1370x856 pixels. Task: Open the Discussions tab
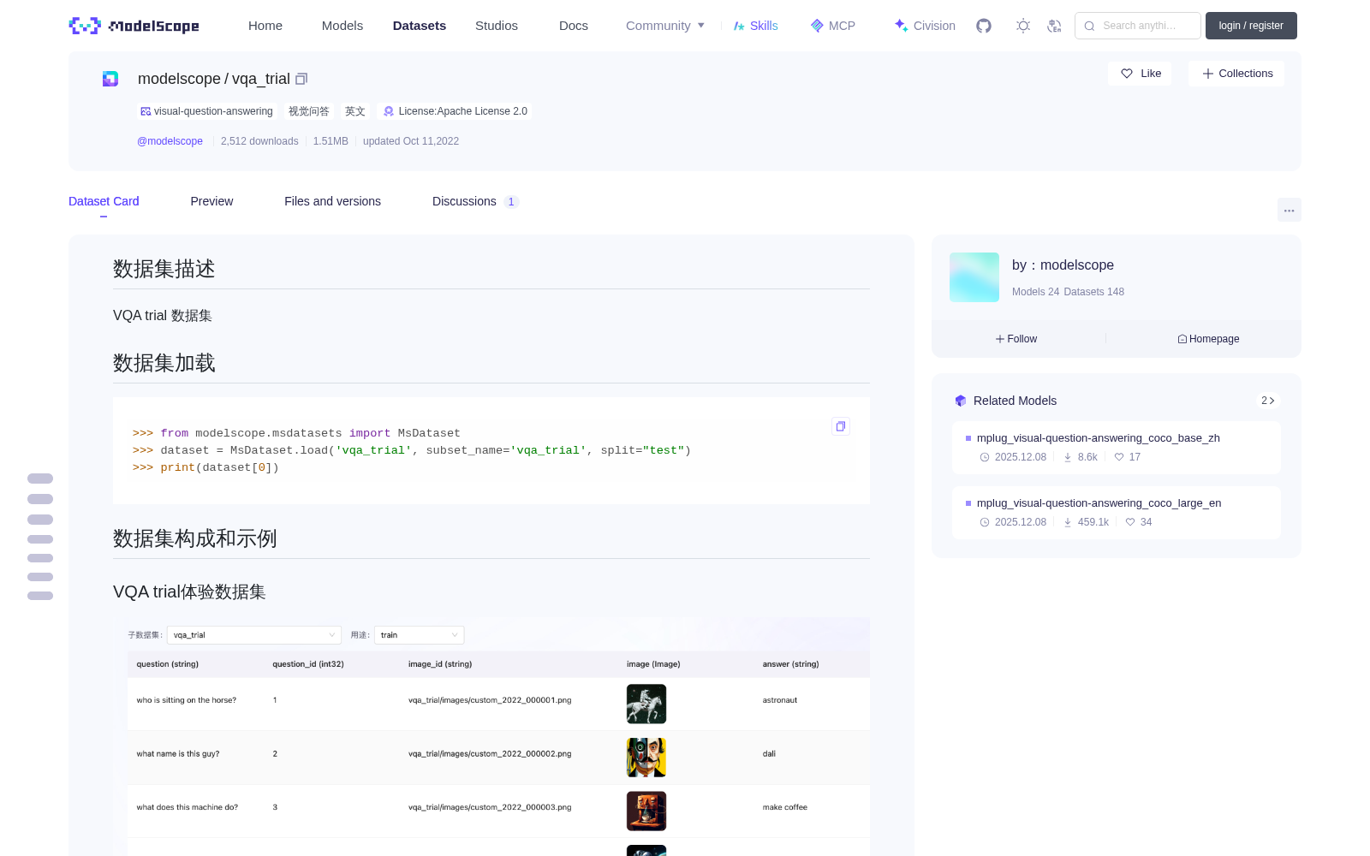click(475, 201)
